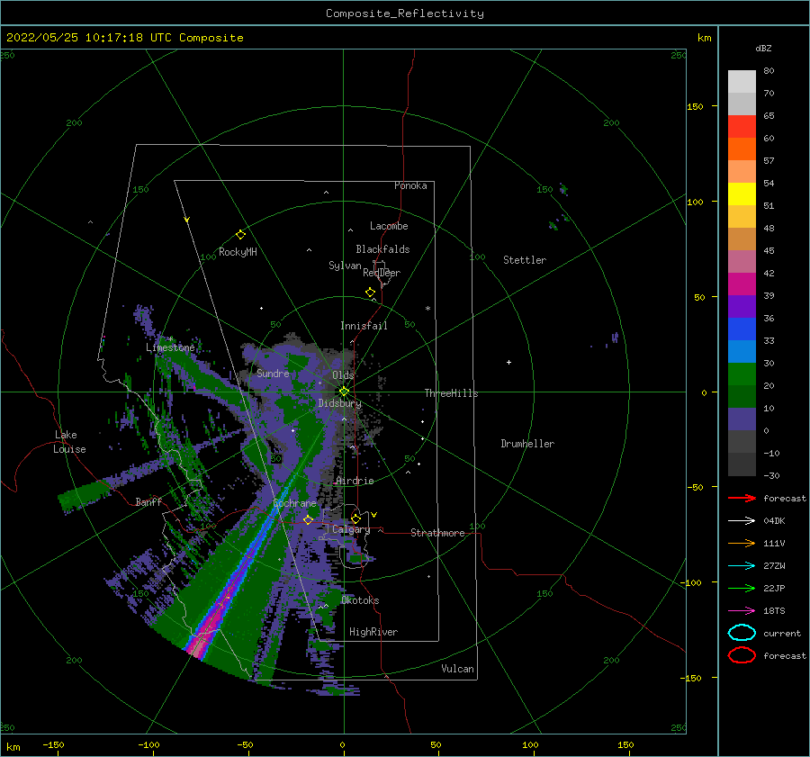Click the Airdrie label
Screen dimensions: 810x757
pyautogui.click(x=355, y=481)
